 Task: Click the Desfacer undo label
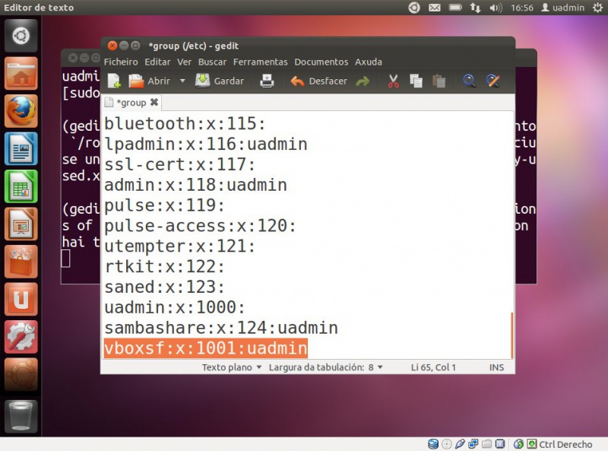tap(328, 81)
